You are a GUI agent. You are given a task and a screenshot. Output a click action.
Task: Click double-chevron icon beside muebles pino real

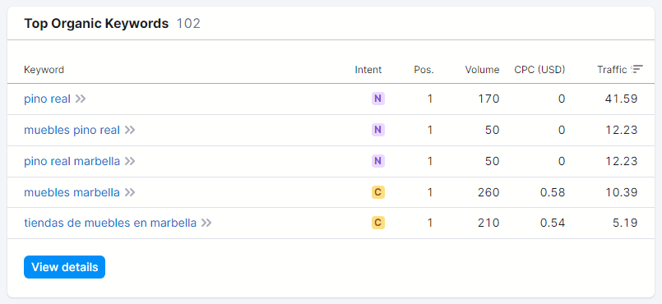point(130,130)
